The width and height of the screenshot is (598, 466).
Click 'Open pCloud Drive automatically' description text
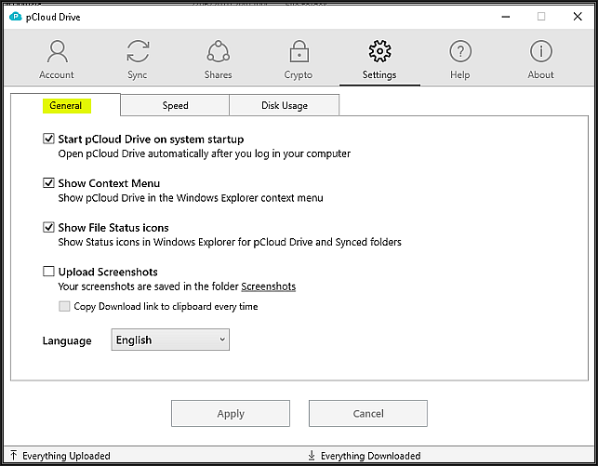(x=205, y=153)
